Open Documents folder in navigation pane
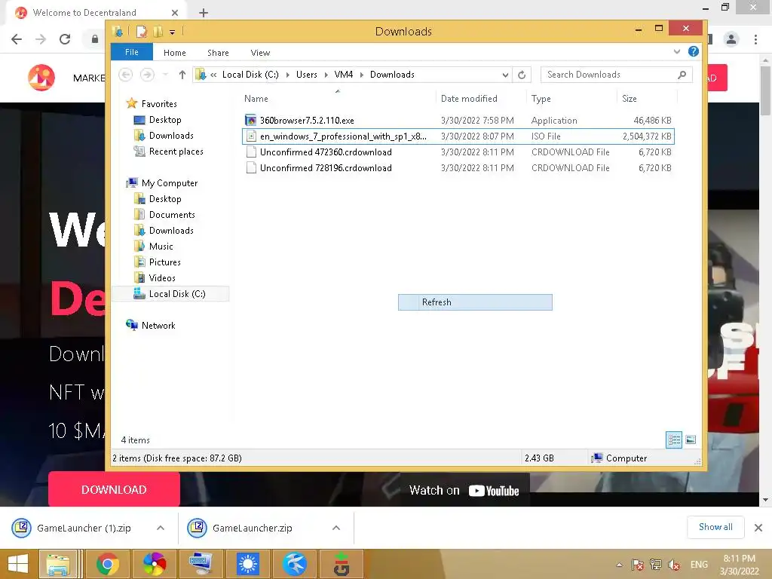This screenshot has height=579, width=772. click(172, 215)
